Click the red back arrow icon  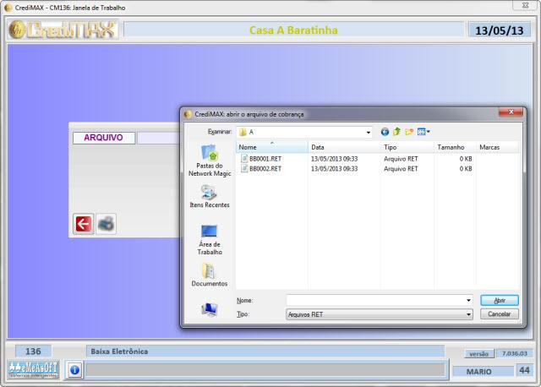[x=84, y=223]
